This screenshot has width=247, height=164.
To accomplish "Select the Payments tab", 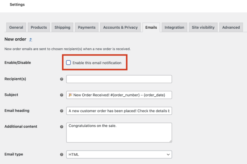I will (87, 27).
